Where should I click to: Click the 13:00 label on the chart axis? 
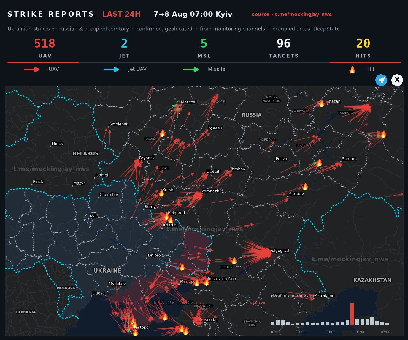[301, 332]
